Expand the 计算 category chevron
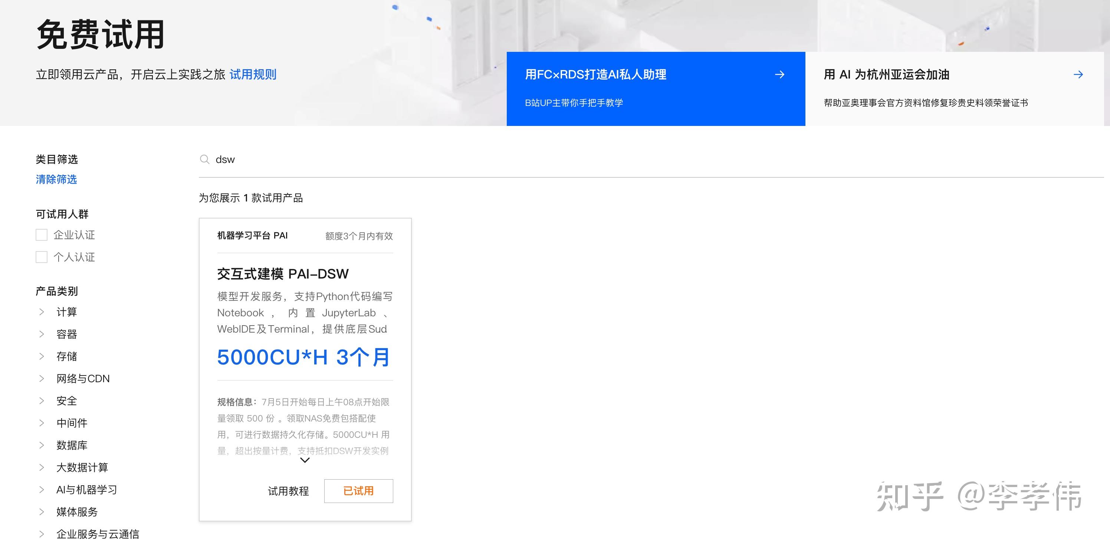 (42, 312)
